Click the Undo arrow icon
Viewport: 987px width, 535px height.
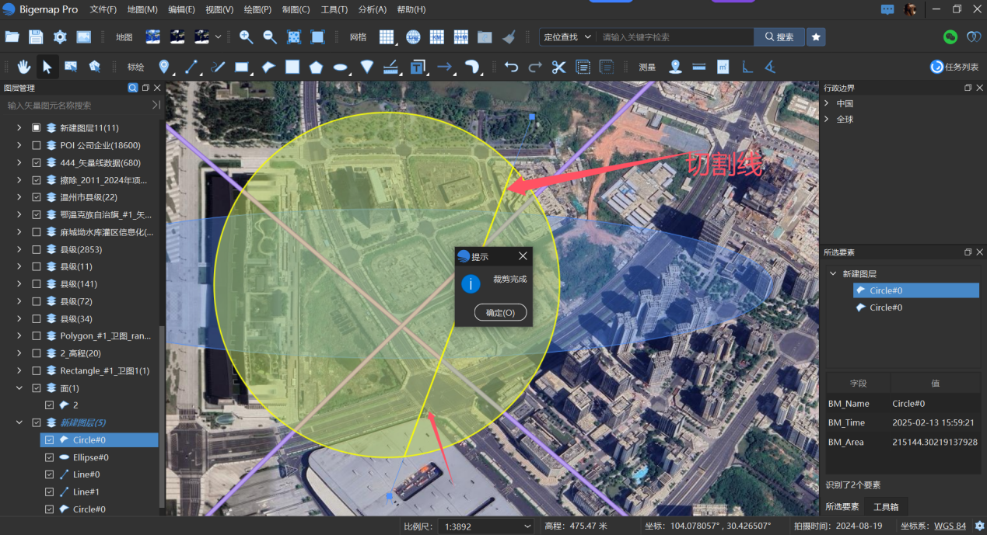tap(512, 67)
